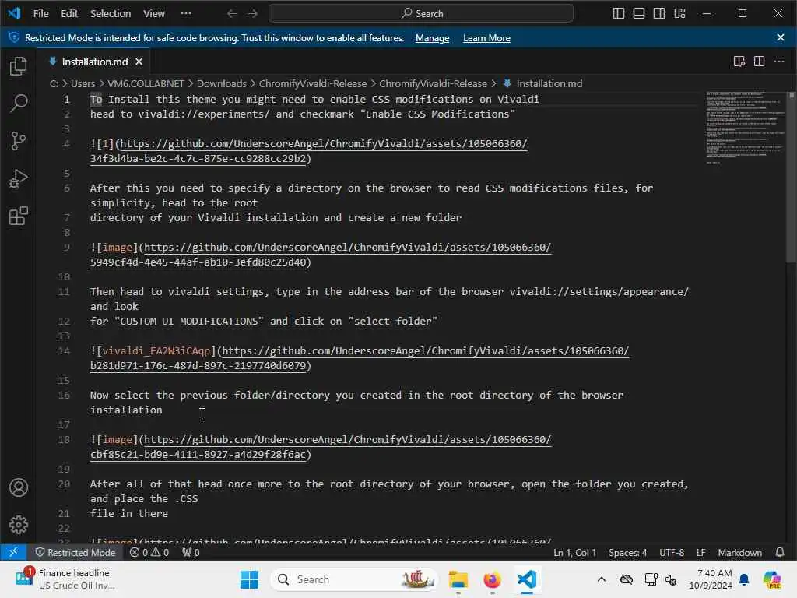Open editor More Actions menu
This screenshot has height=598, width=797.
778,62
